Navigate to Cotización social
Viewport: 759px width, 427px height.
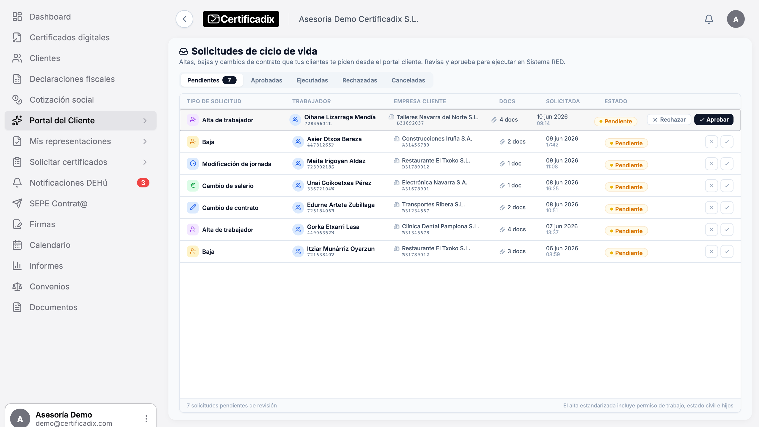click(81, 100)
